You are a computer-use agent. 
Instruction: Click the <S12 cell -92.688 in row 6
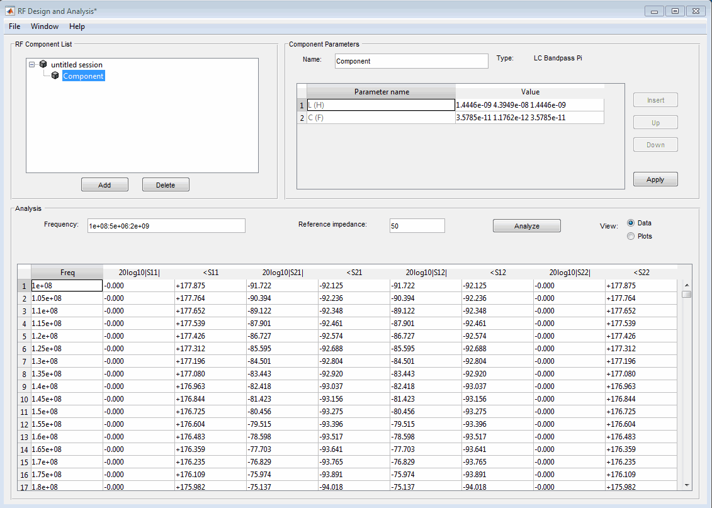pyautogui.click(x=498, y=349)
